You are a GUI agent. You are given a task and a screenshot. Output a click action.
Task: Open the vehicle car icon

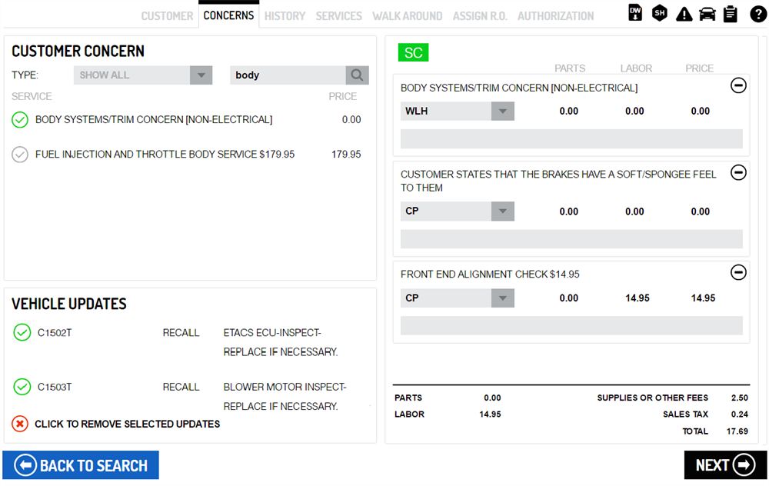tap(707, 14)
